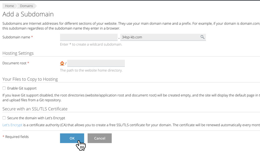
Task: Open the Let's Encrypt link
Action: 12,125
